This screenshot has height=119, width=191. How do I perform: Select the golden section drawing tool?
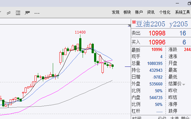point(18,13)
